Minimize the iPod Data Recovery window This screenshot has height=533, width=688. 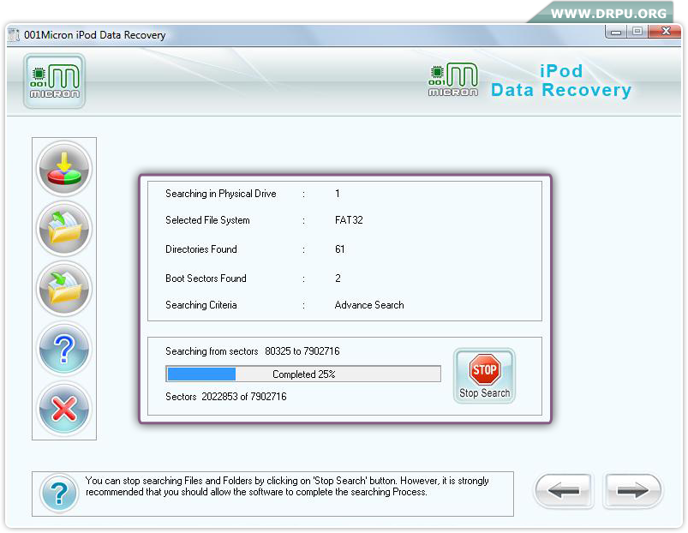pos(616,32)
